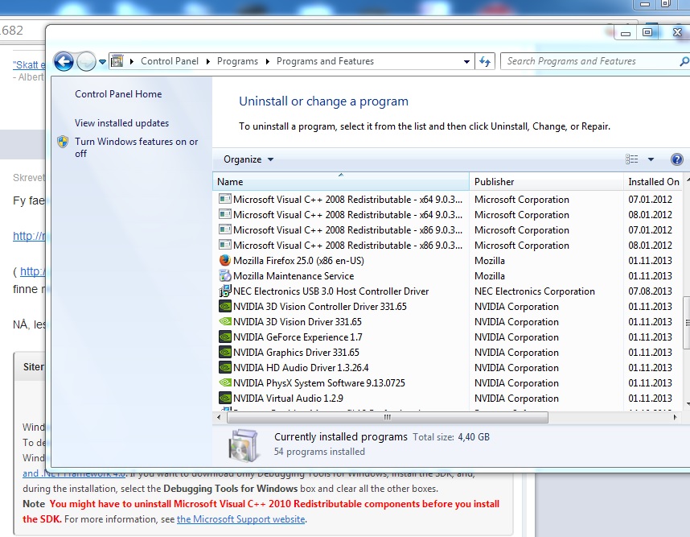Viewport: 690px width, 537px height.
Task: Click the vertical scrollbar thumb of program list
Action: [687, 323]
